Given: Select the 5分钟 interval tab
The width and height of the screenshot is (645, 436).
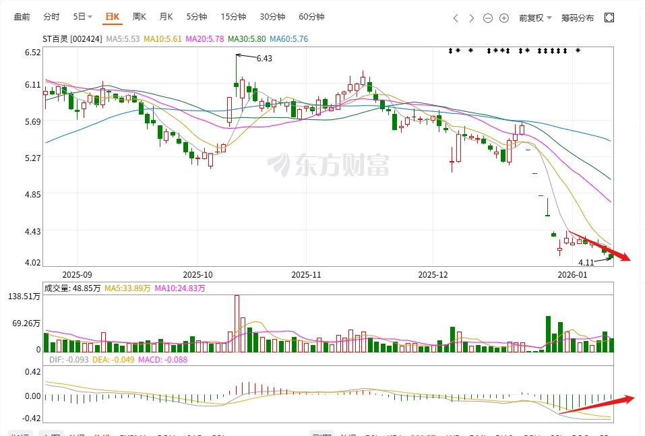Looking at the screenshot, I should [197, 17].
